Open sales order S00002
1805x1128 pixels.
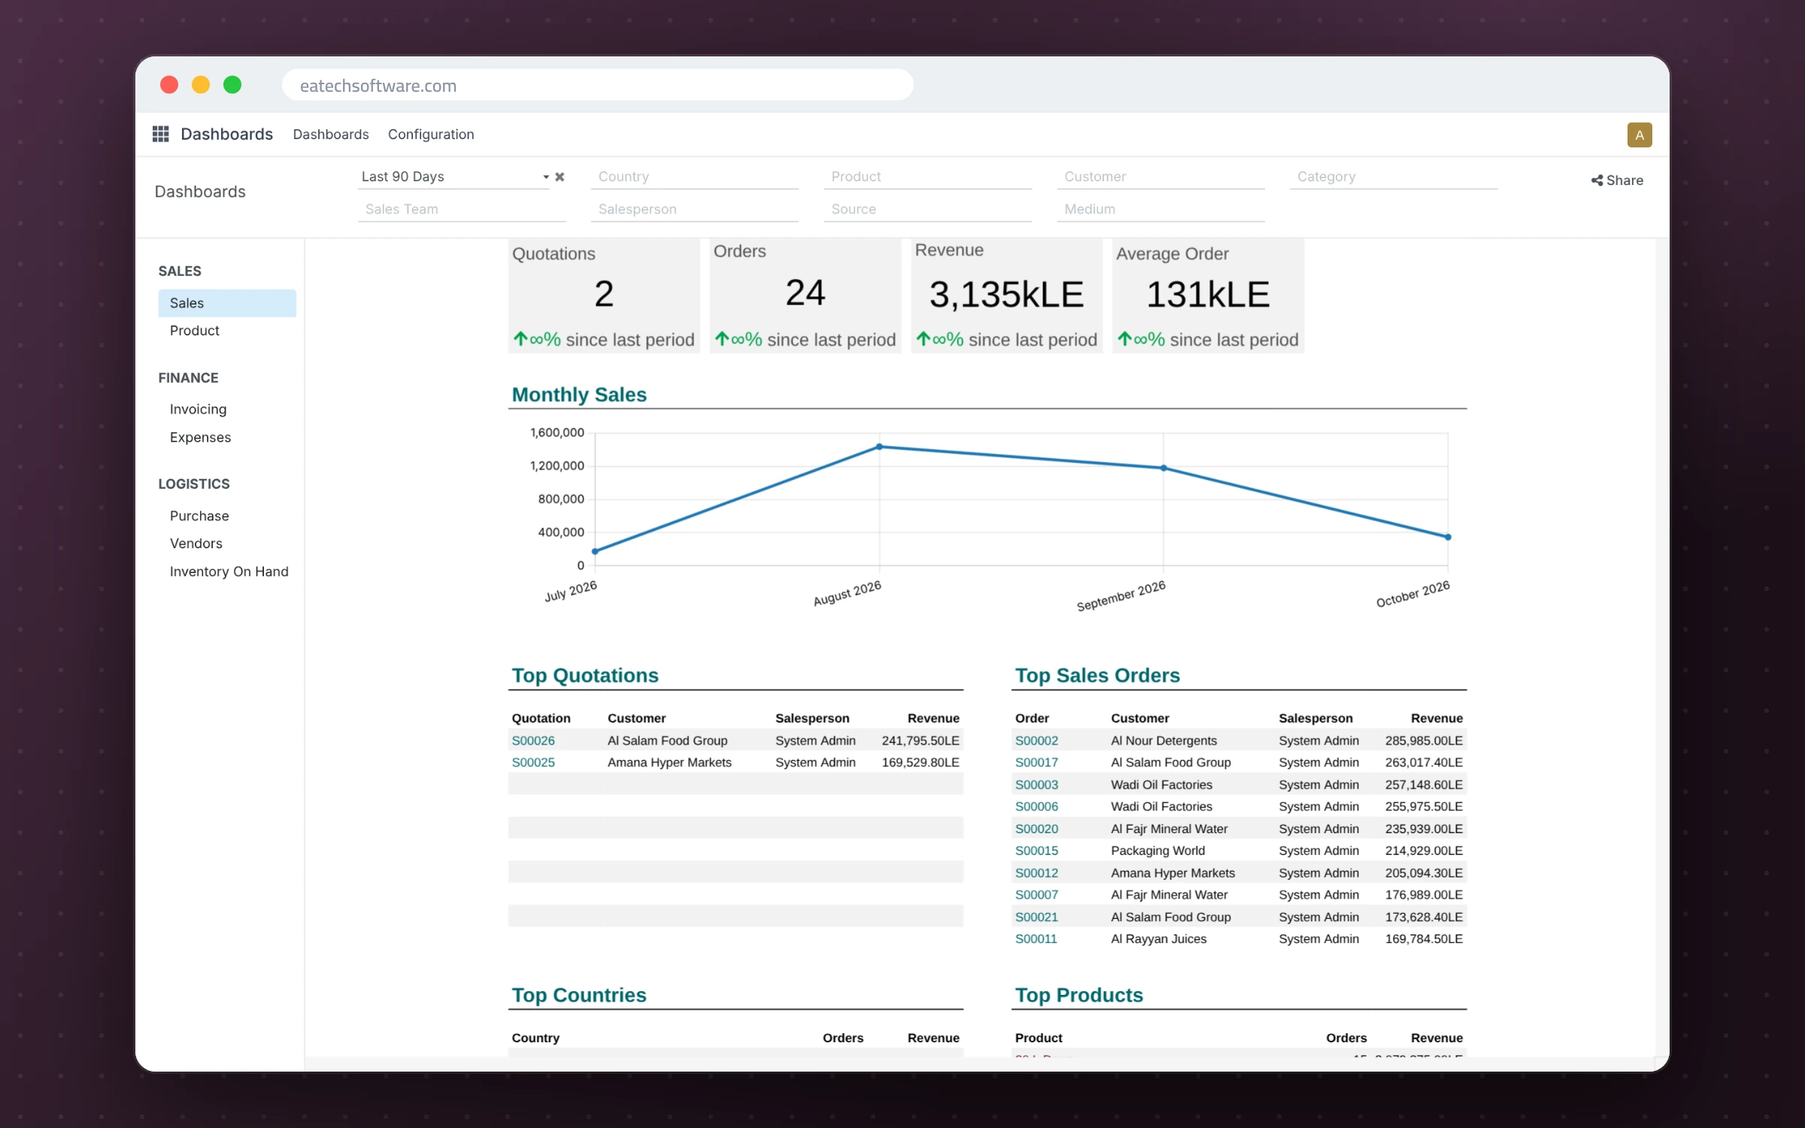pos(1036,741)
